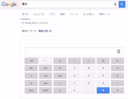Click the number 4 key
Screen dimensions: 128x99
click(x=74, y=75)
